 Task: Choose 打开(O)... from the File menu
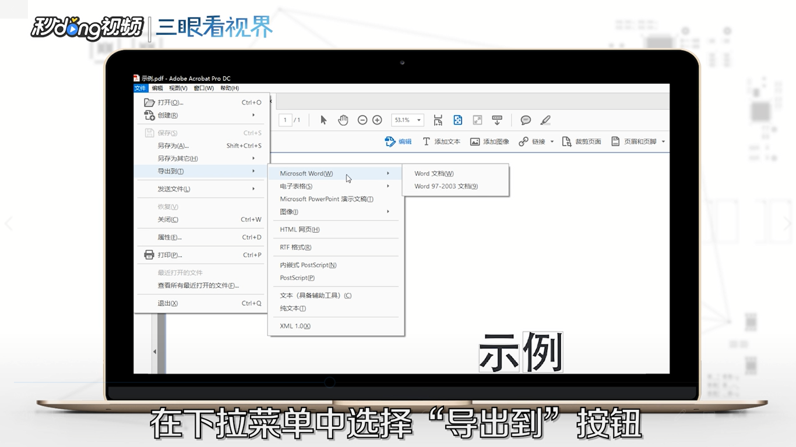[x=202, y=102]
